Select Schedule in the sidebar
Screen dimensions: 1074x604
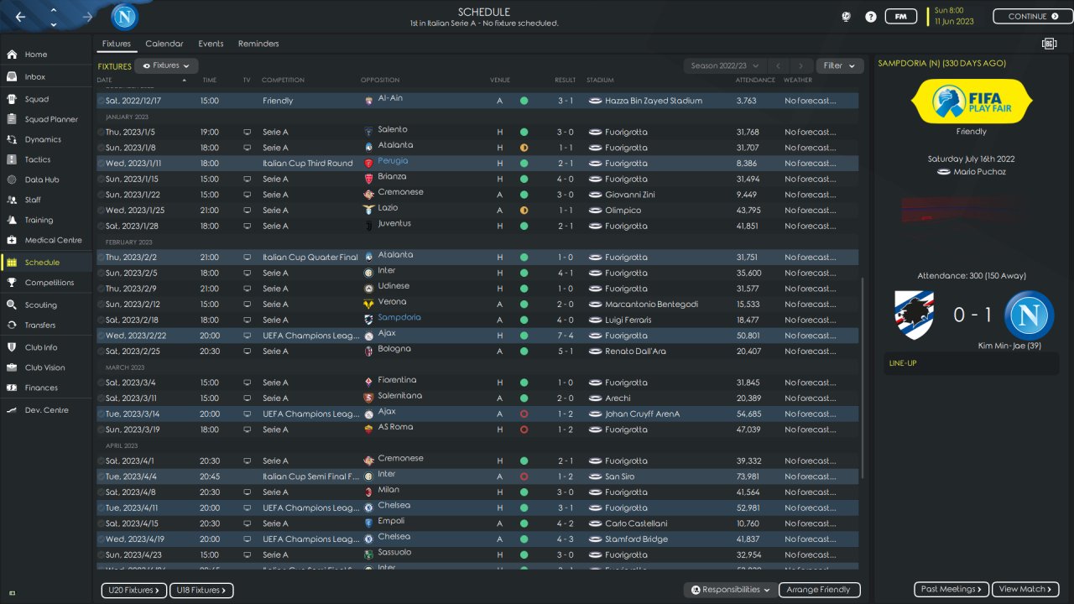pyautogui.click(x=47, y=263)
